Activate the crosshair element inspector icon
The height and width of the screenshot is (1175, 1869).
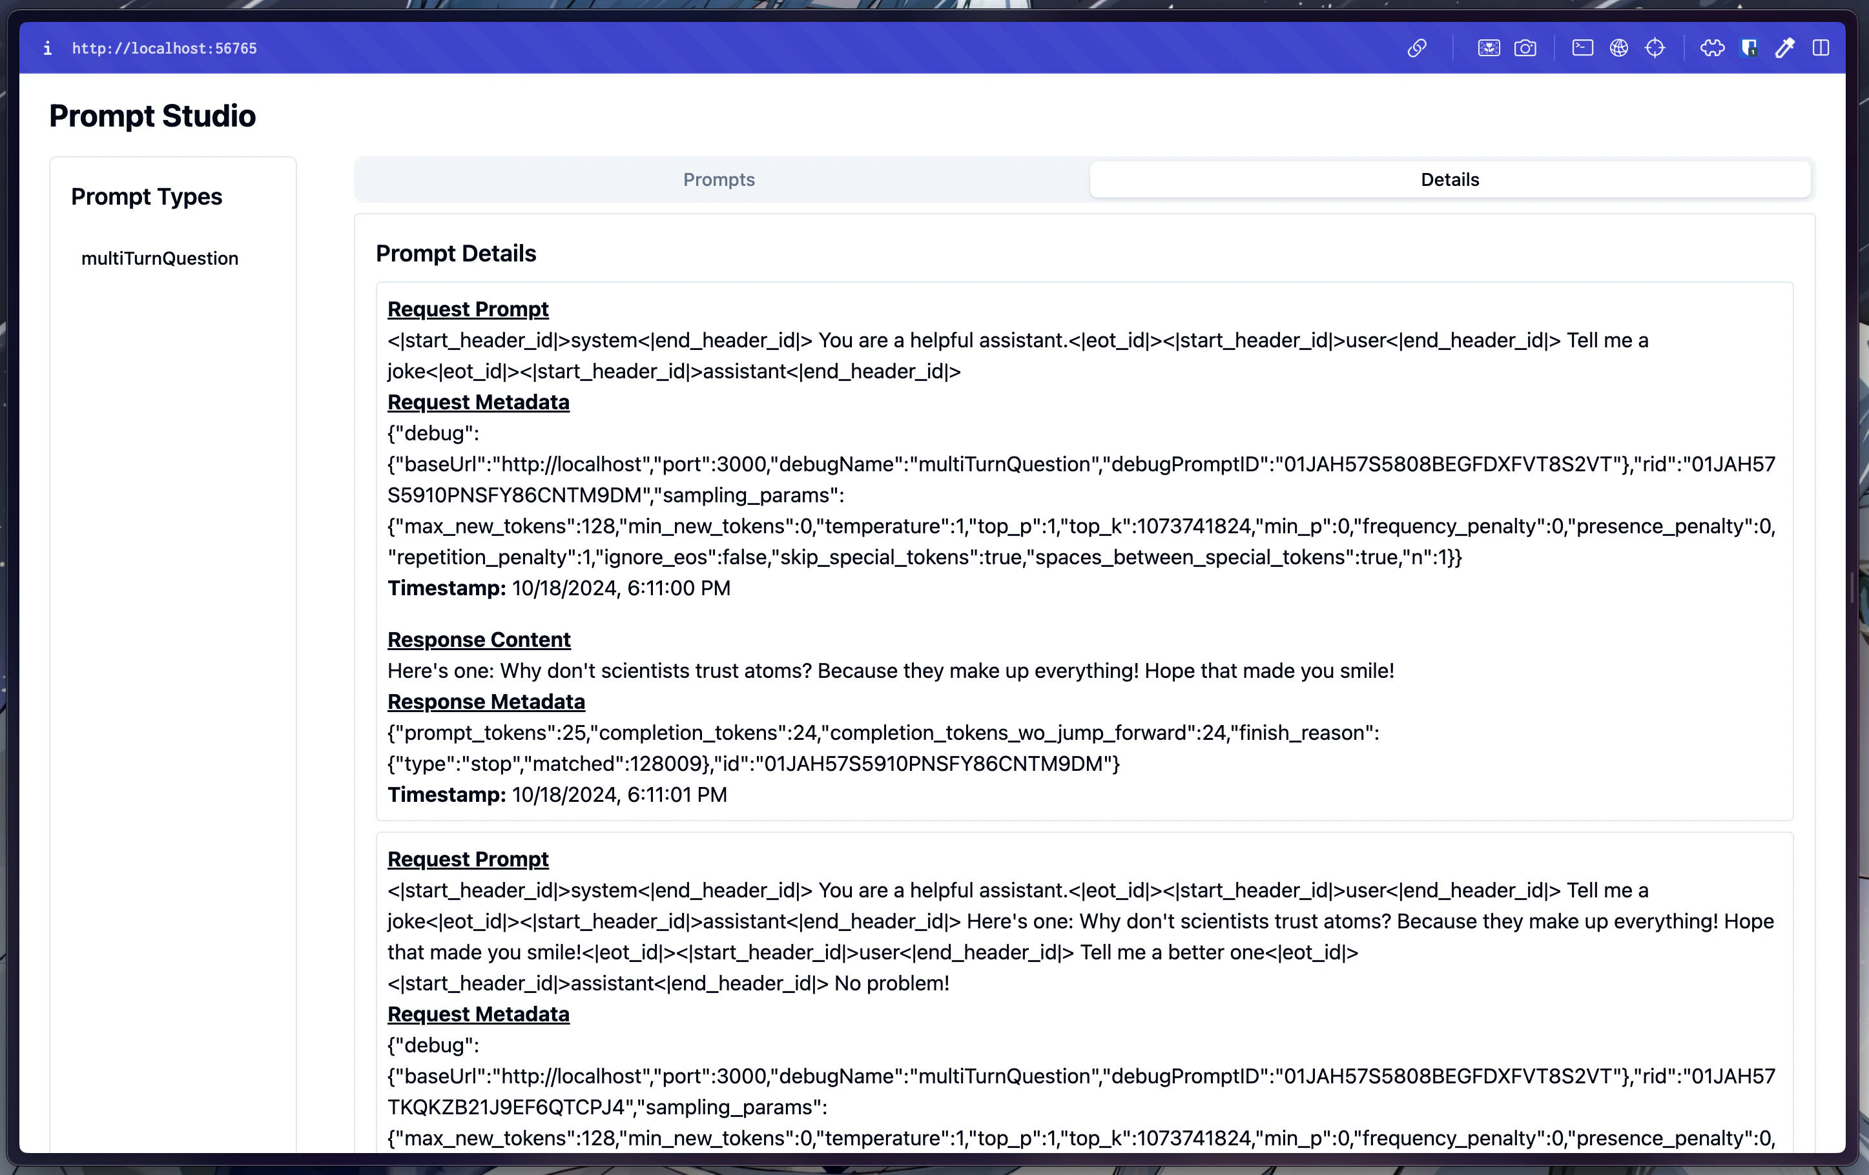1655,48
